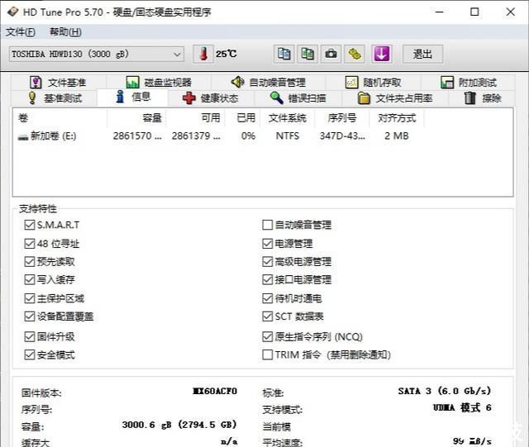This screenshot has height=447, width=529.
Task: Select the 信息 tab
Action: pos(133,97)
